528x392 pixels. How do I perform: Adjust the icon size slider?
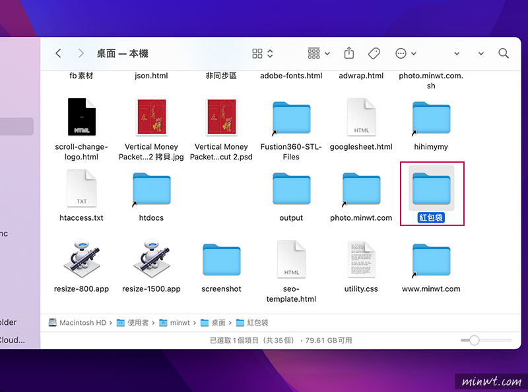[x=474, y=341]
